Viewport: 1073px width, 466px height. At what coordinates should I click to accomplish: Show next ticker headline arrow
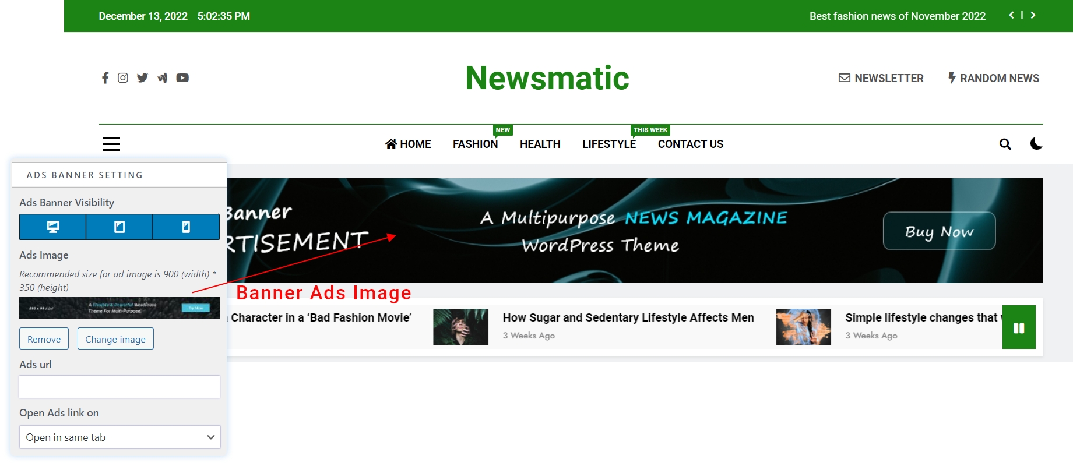click(1033, 16)
